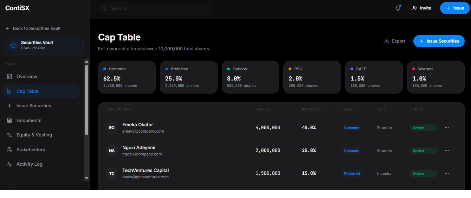Select the Options 8.0% summary card
471x198 pixels.
[x=251, y=77]
